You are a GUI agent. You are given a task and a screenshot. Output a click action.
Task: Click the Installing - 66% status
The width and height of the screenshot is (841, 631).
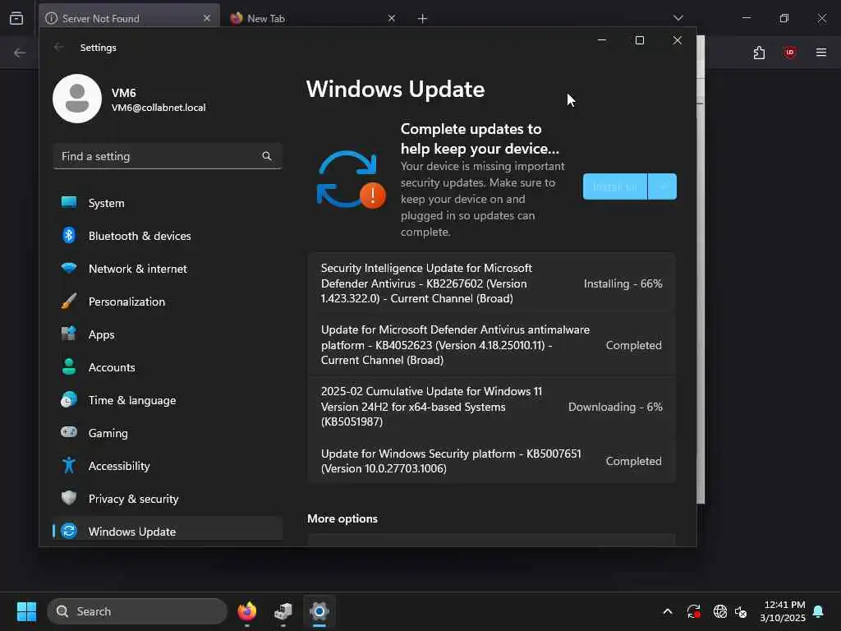pos(623,283)
